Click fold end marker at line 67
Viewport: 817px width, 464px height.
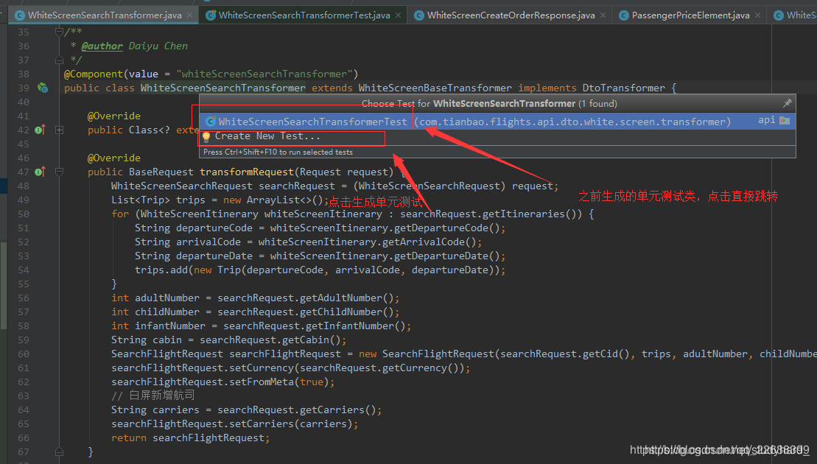point(60,451)
